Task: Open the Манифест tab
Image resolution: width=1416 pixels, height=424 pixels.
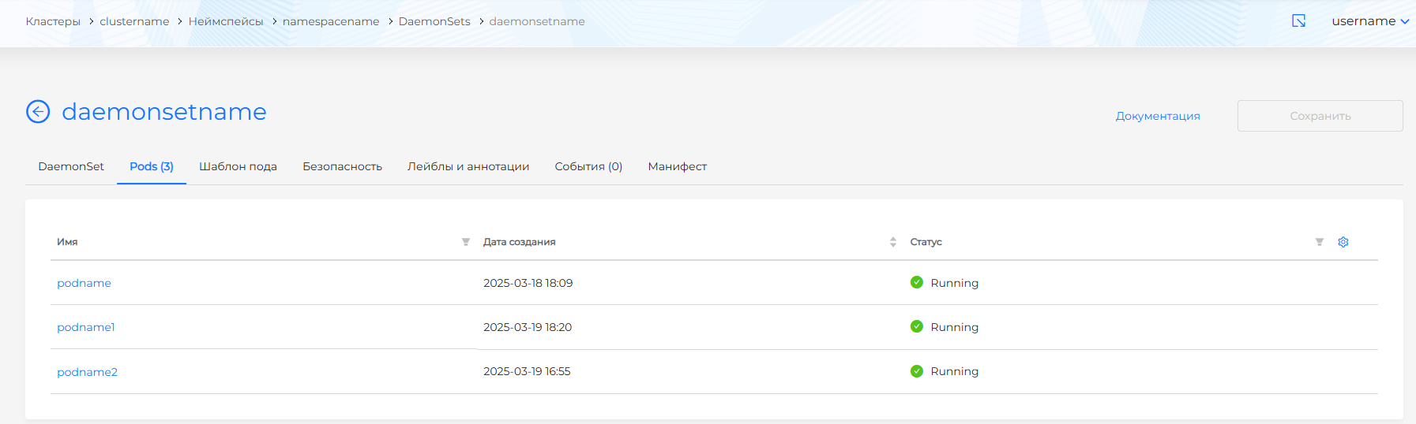Action: coord(677,166)
